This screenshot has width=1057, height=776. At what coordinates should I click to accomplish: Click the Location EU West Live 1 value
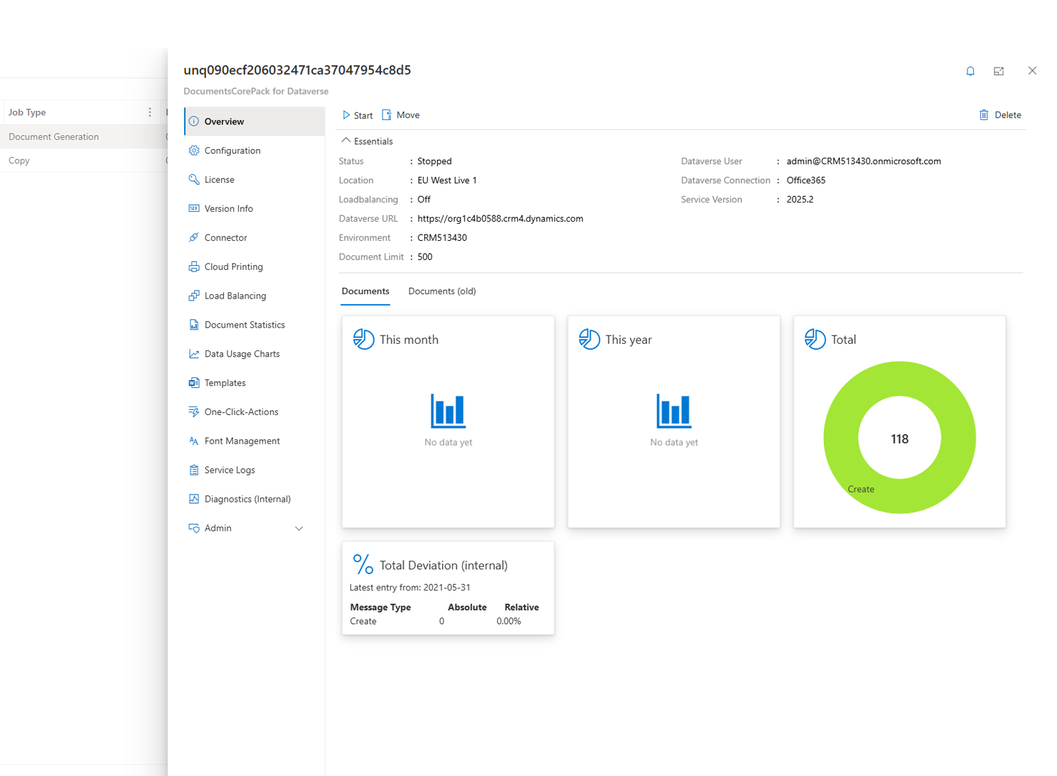click(447, 180)
